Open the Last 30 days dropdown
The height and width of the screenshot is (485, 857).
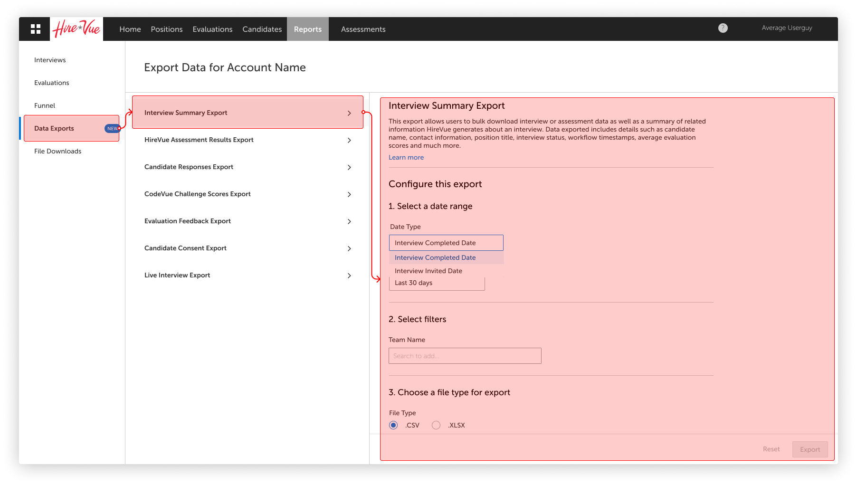tap(437, 283)
